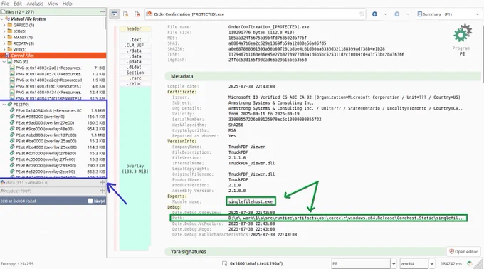Select PE at 0x14084b5c8 entry
The image size is (484, 269).
tap(57, 110)
